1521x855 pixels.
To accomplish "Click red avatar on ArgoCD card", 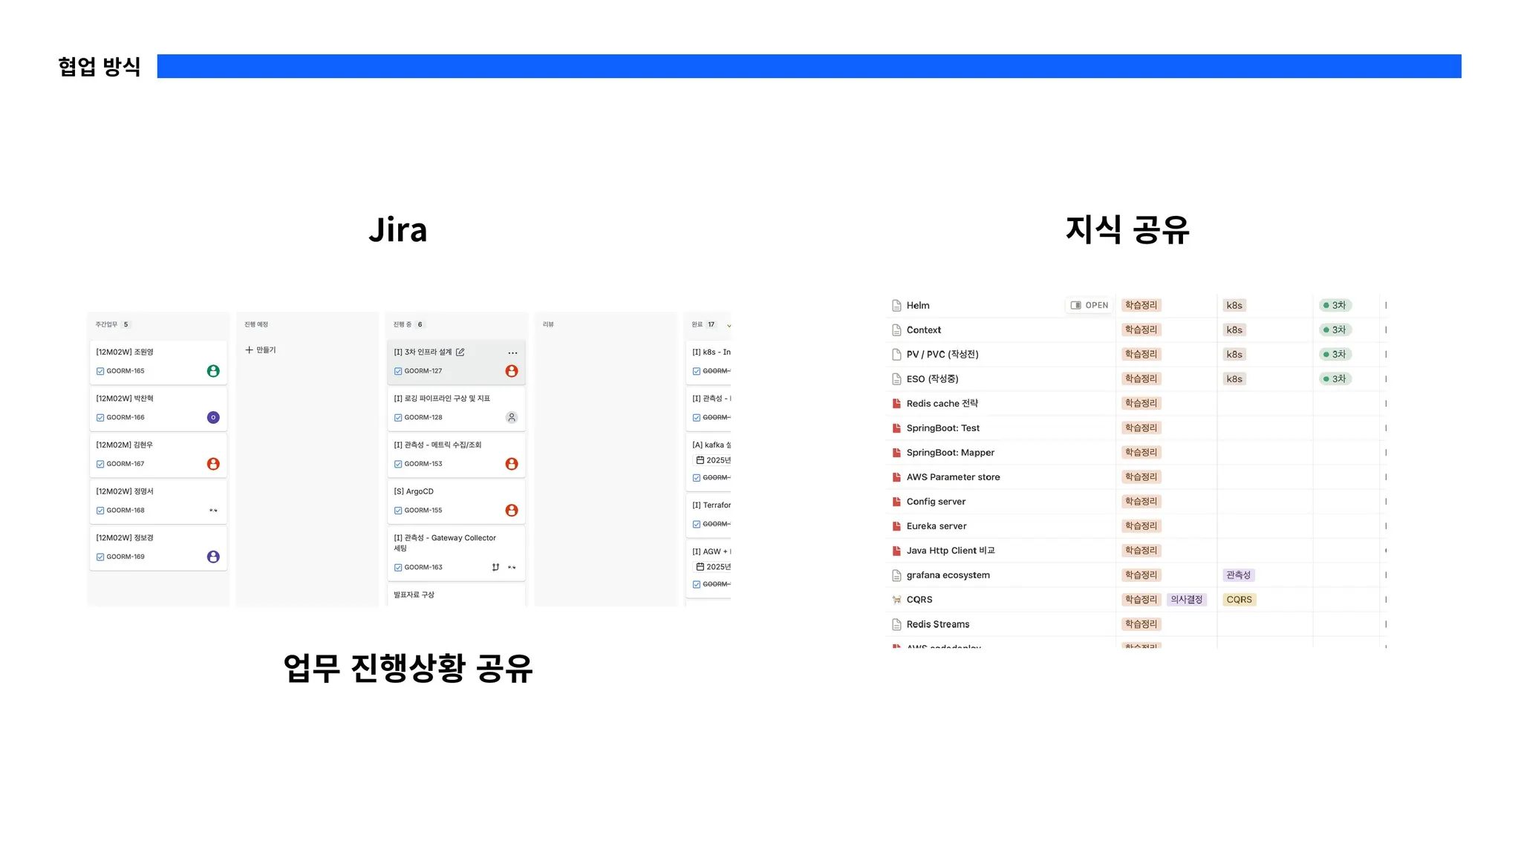I will click(511, 510).
